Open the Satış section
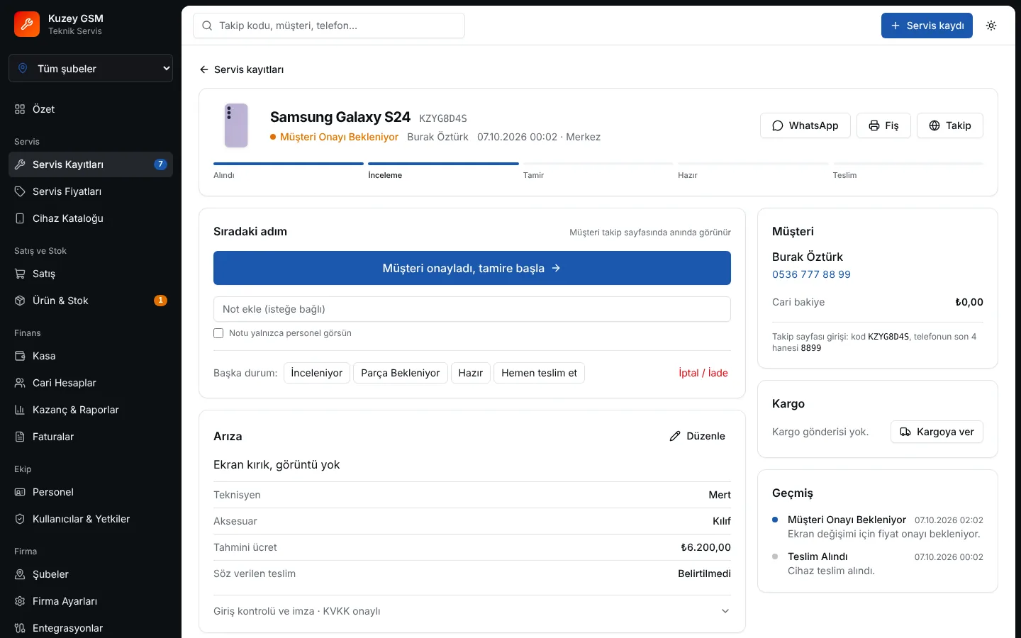 click(x=91, y=274)
